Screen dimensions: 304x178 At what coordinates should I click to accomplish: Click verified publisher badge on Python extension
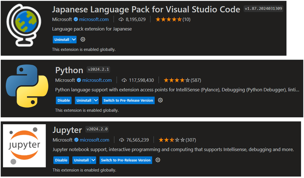coord(79,80)
